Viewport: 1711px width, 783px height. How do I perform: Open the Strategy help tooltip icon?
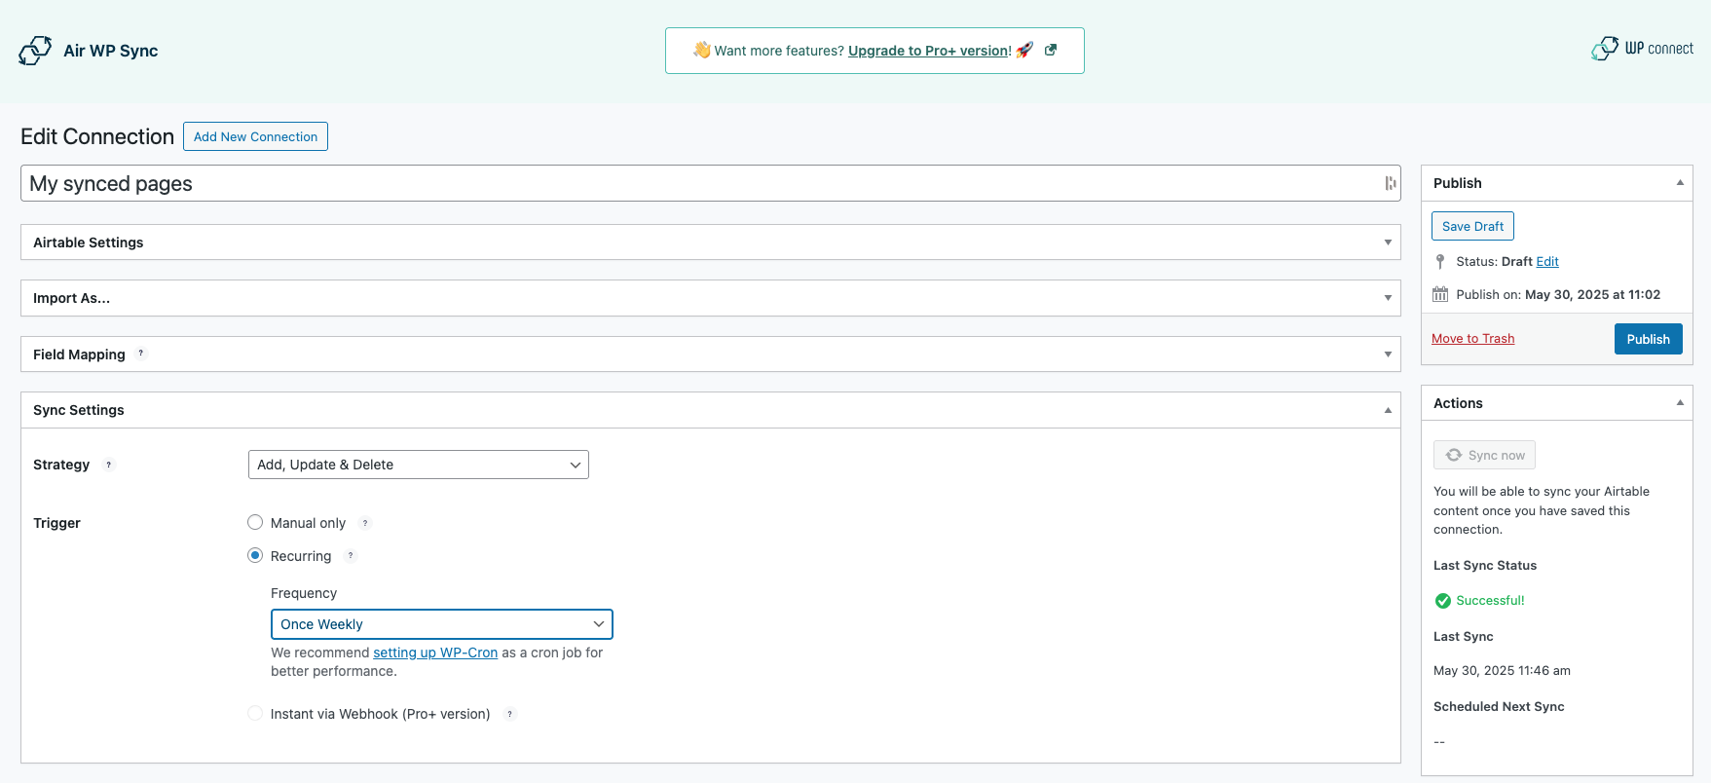[x=109, y=465]
